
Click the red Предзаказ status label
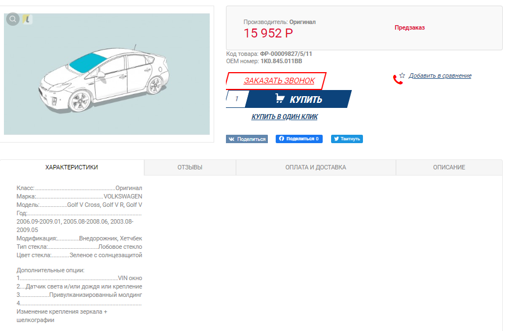coord(410,28)
